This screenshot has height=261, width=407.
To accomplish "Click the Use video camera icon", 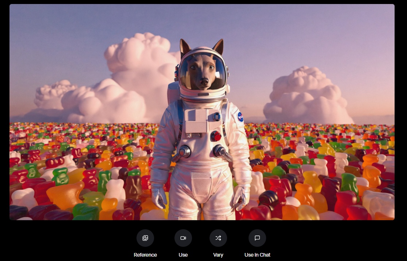I will pos(183,238).
